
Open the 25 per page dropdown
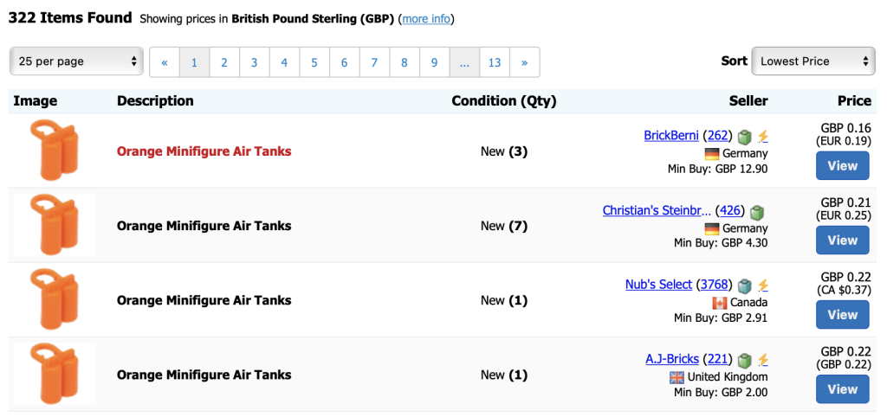click(76, 61)
